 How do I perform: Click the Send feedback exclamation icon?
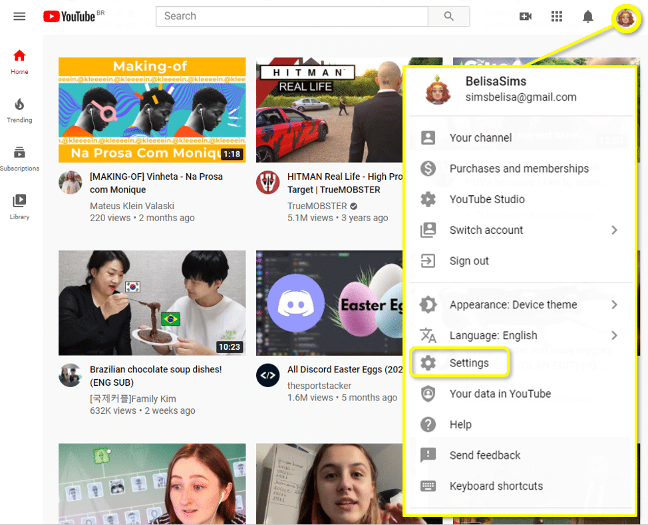428,455
